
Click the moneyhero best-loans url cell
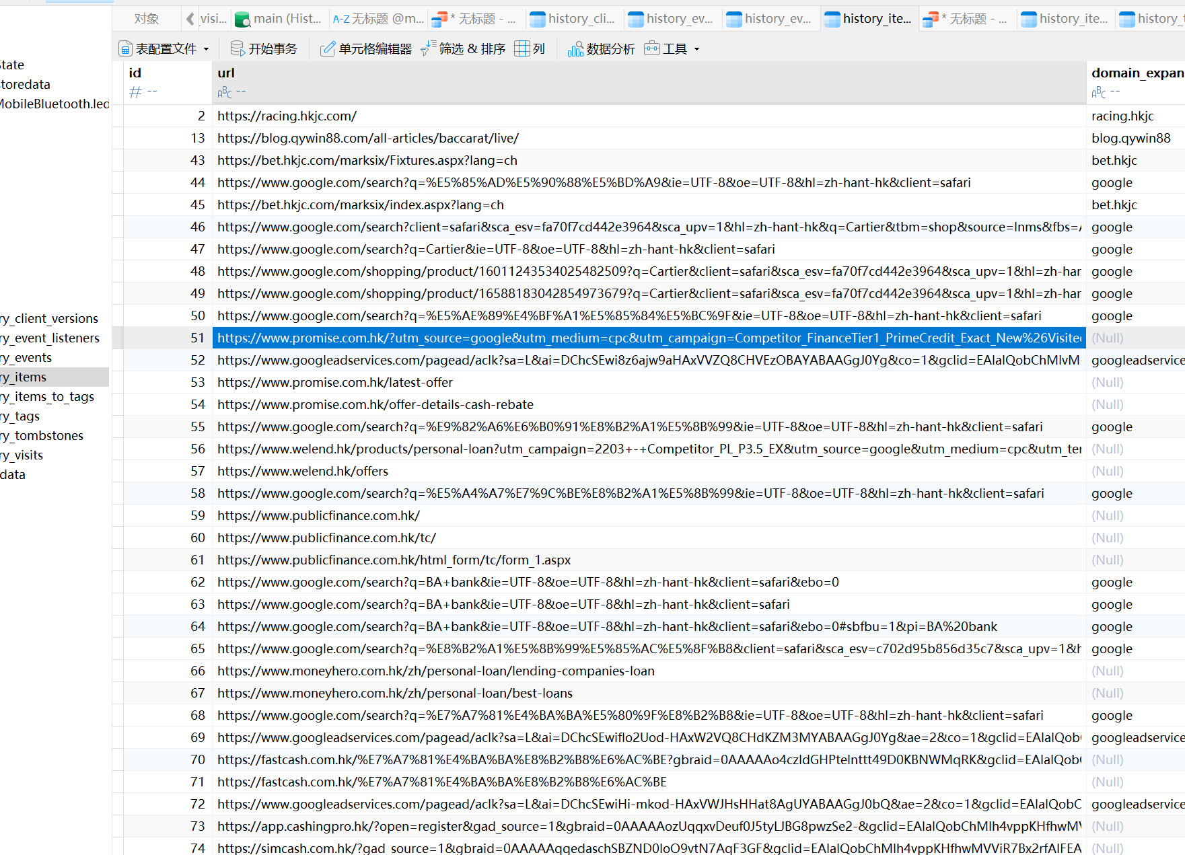649,693
